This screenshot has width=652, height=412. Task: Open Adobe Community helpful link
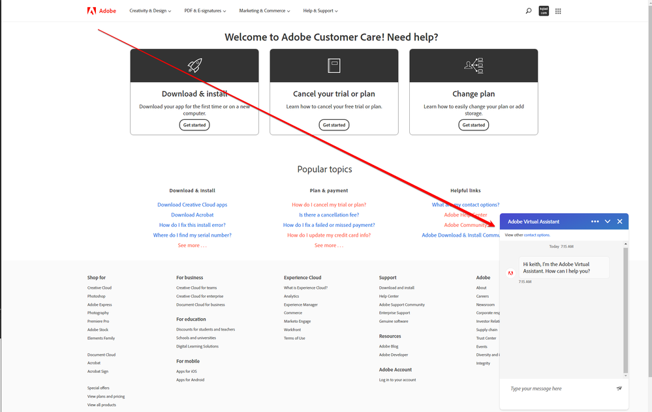pyautogui.click(x=465, y=225)
